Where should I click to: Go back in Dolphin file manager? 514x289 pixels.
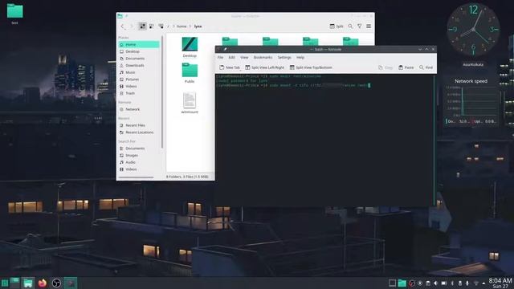(x=123, y=26)
